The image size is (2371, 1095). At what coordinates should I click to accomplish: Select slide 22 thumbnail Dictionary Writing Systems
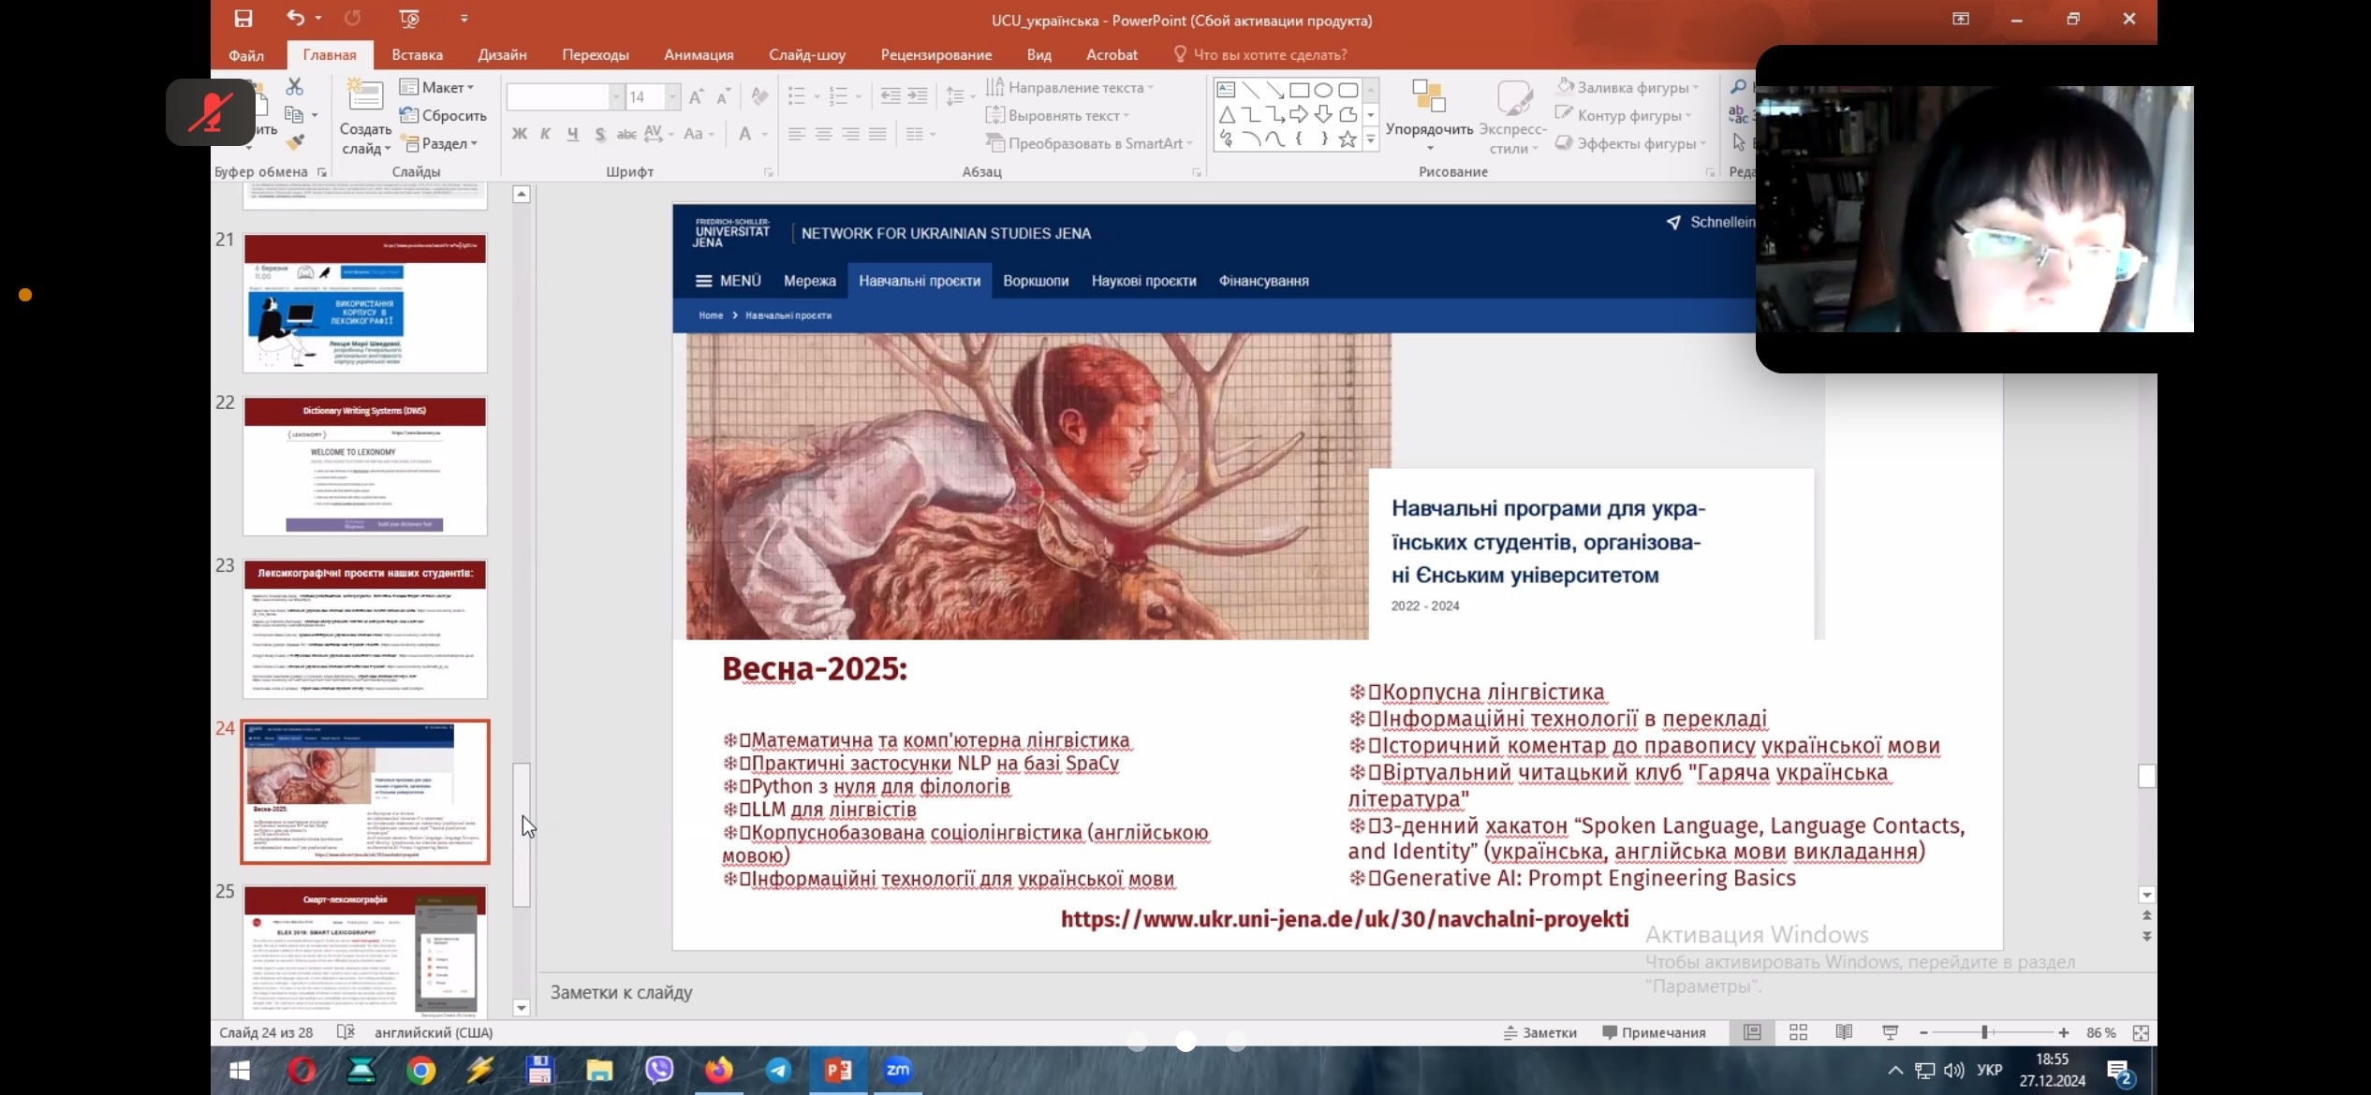click(365, 465)
